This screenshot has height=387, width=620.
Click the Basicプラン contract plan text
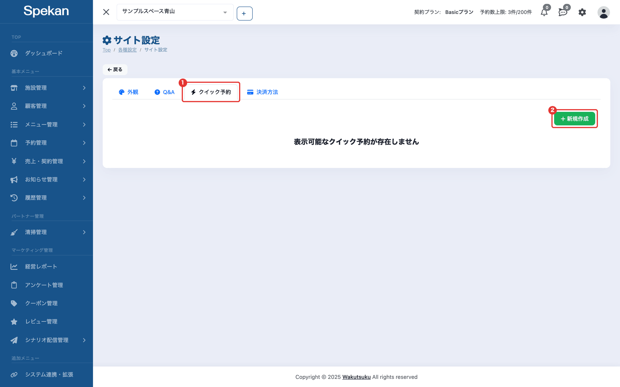click(459, 12)
